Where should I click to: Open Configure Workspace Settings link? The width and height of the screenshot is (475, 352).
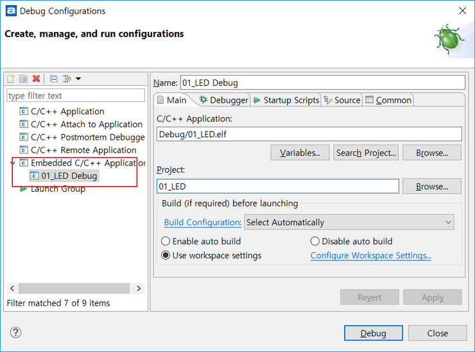(x=370, y=255)
